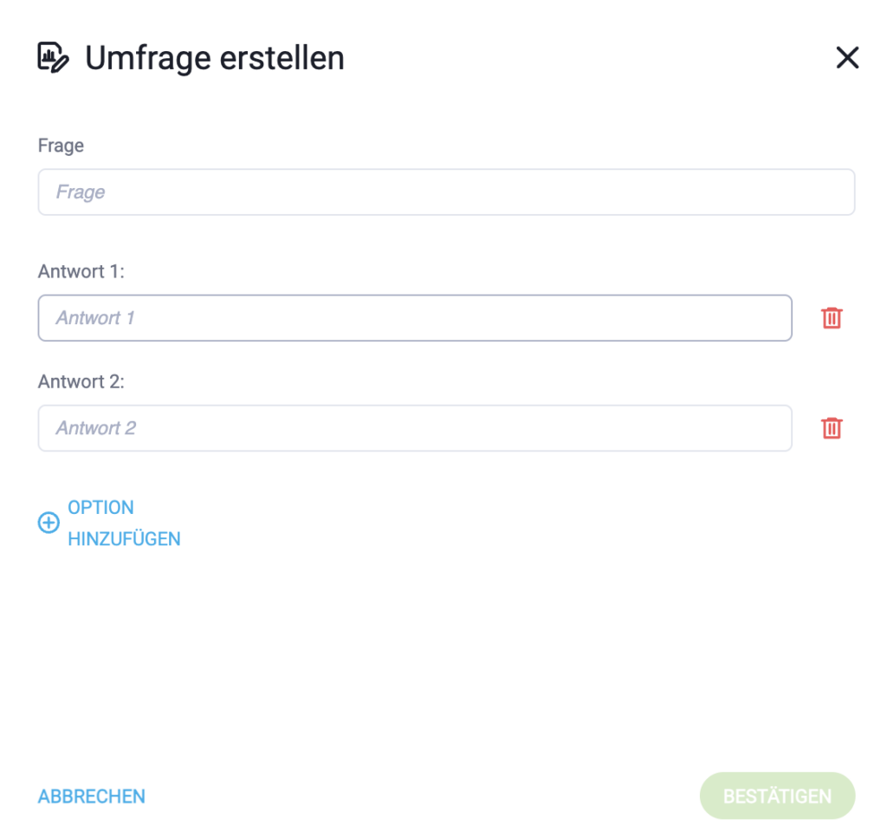Image resolution: width=887 pixels, height=839 pixels.
Task: Remove Antwort 2 with its trash icon
Action: (832, 428)
